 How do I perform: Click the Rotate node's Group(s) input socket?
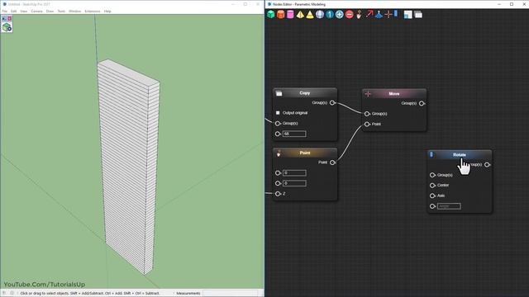(432, 175)
